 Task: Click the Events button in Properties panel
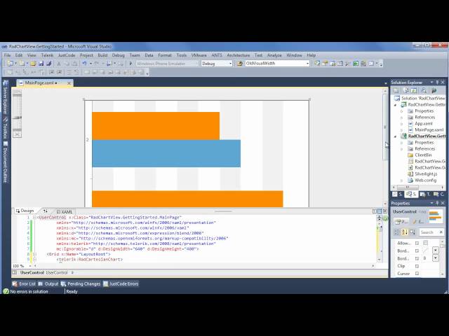coord(418,221)
